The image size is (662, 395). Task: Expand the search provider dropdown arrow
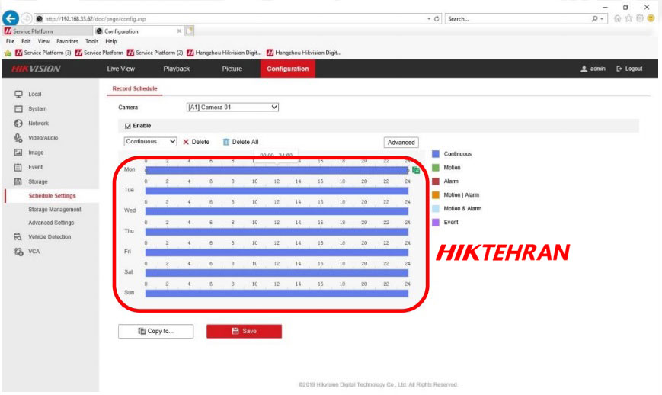point(602,18)
